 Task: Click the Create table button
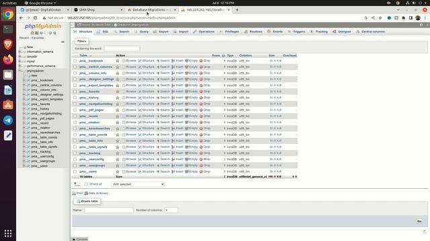(87, 202)
